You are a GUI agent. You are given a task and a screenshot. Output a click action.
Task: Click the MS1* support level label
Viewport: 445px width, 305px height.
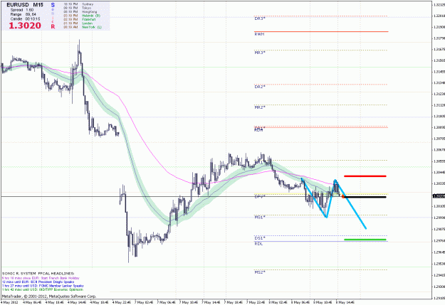pyautogui.click(x=260, y=217)
